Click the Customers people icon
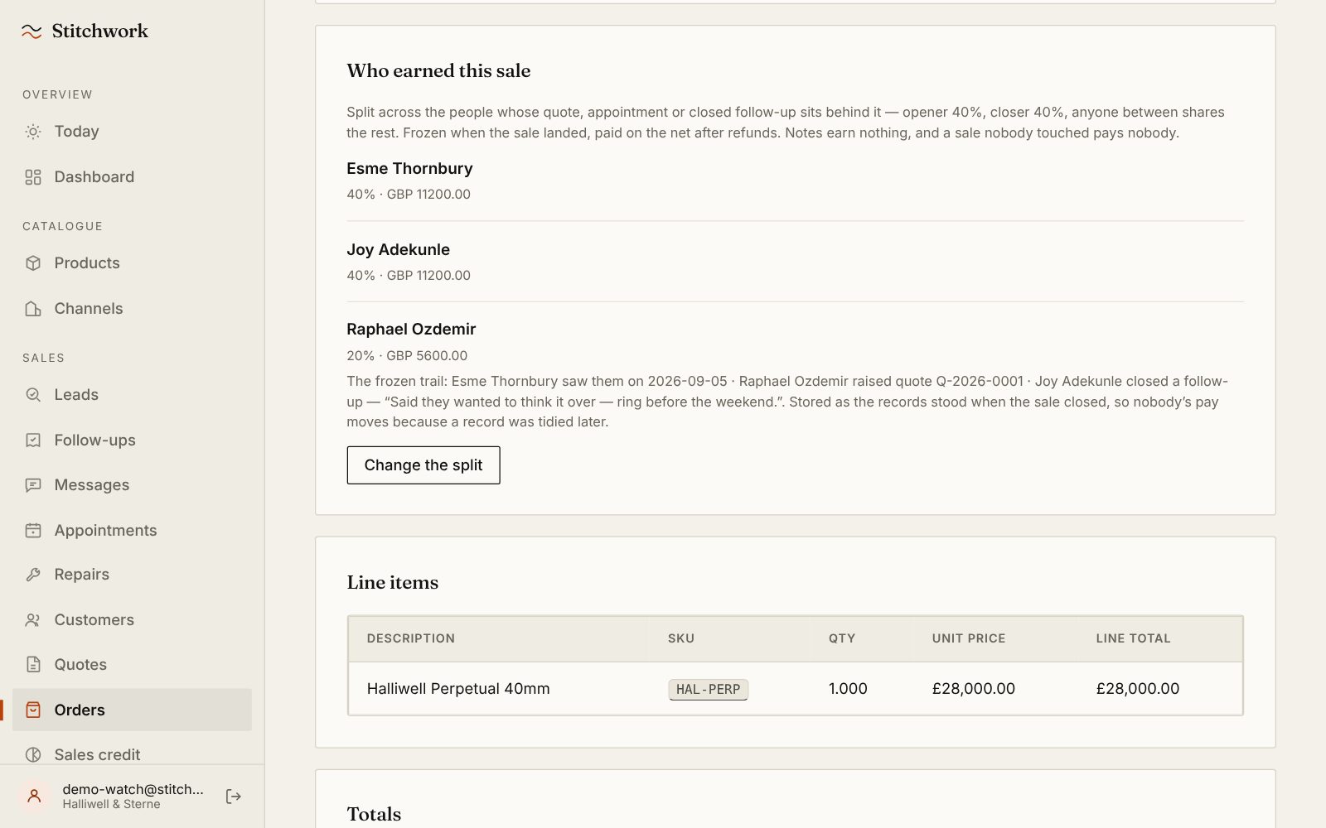Viewport: 1326px width, 828px height. pos(33,620)
